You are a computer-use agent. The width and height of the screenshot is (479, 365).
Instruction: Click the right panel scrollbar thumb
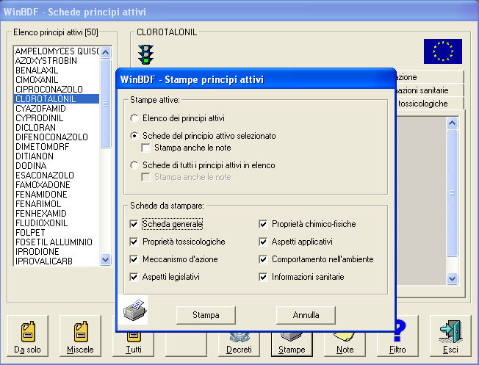point(452,193)
